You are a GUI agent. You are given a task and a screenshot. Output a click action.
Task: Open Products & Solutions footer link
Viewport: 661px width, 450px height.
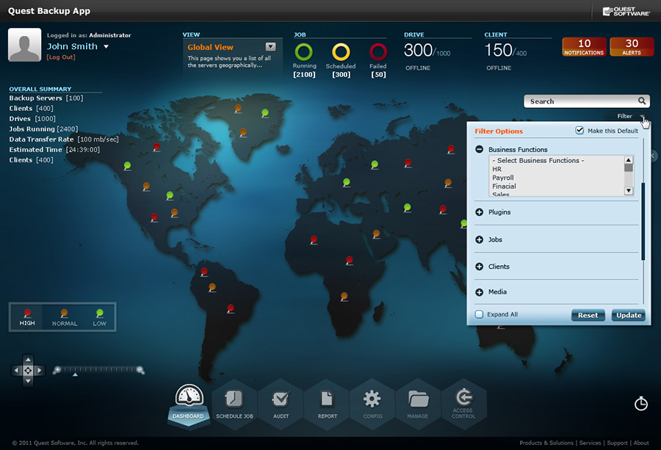546,443
